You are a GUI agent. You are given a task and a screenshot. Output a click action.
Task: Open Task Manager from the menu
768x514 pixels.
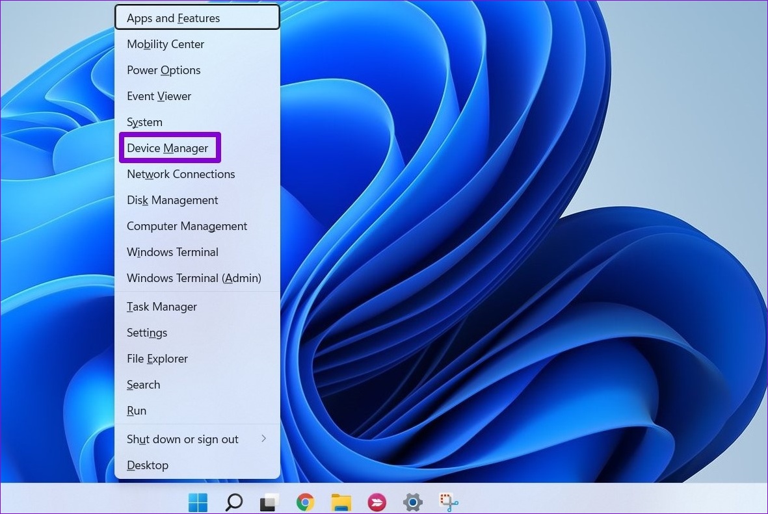coord(161,307)
